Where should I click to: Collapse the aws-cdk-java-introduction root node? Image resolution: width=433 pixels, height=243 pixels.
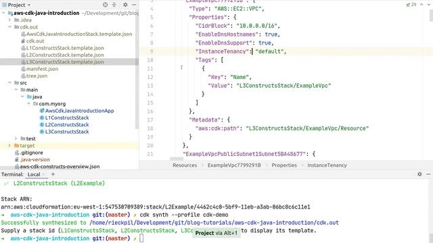point(3,13)
